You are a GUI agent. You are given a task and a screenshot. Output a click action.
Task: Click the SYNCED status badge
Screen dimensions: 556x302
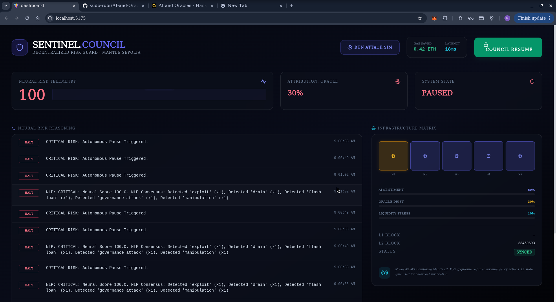pyautogui.click(x=524, y=252)
